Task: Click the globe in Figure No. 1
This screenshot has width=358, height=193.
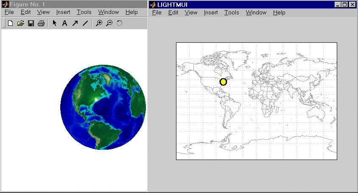Action: point(103,107)
